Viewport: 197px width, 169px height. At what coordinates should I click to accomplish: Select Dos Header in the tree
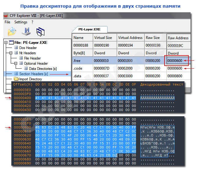pos(28,48)
